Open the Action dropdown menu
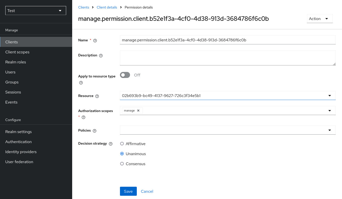This screenshot has width=342, height=199. pos(320,19)
